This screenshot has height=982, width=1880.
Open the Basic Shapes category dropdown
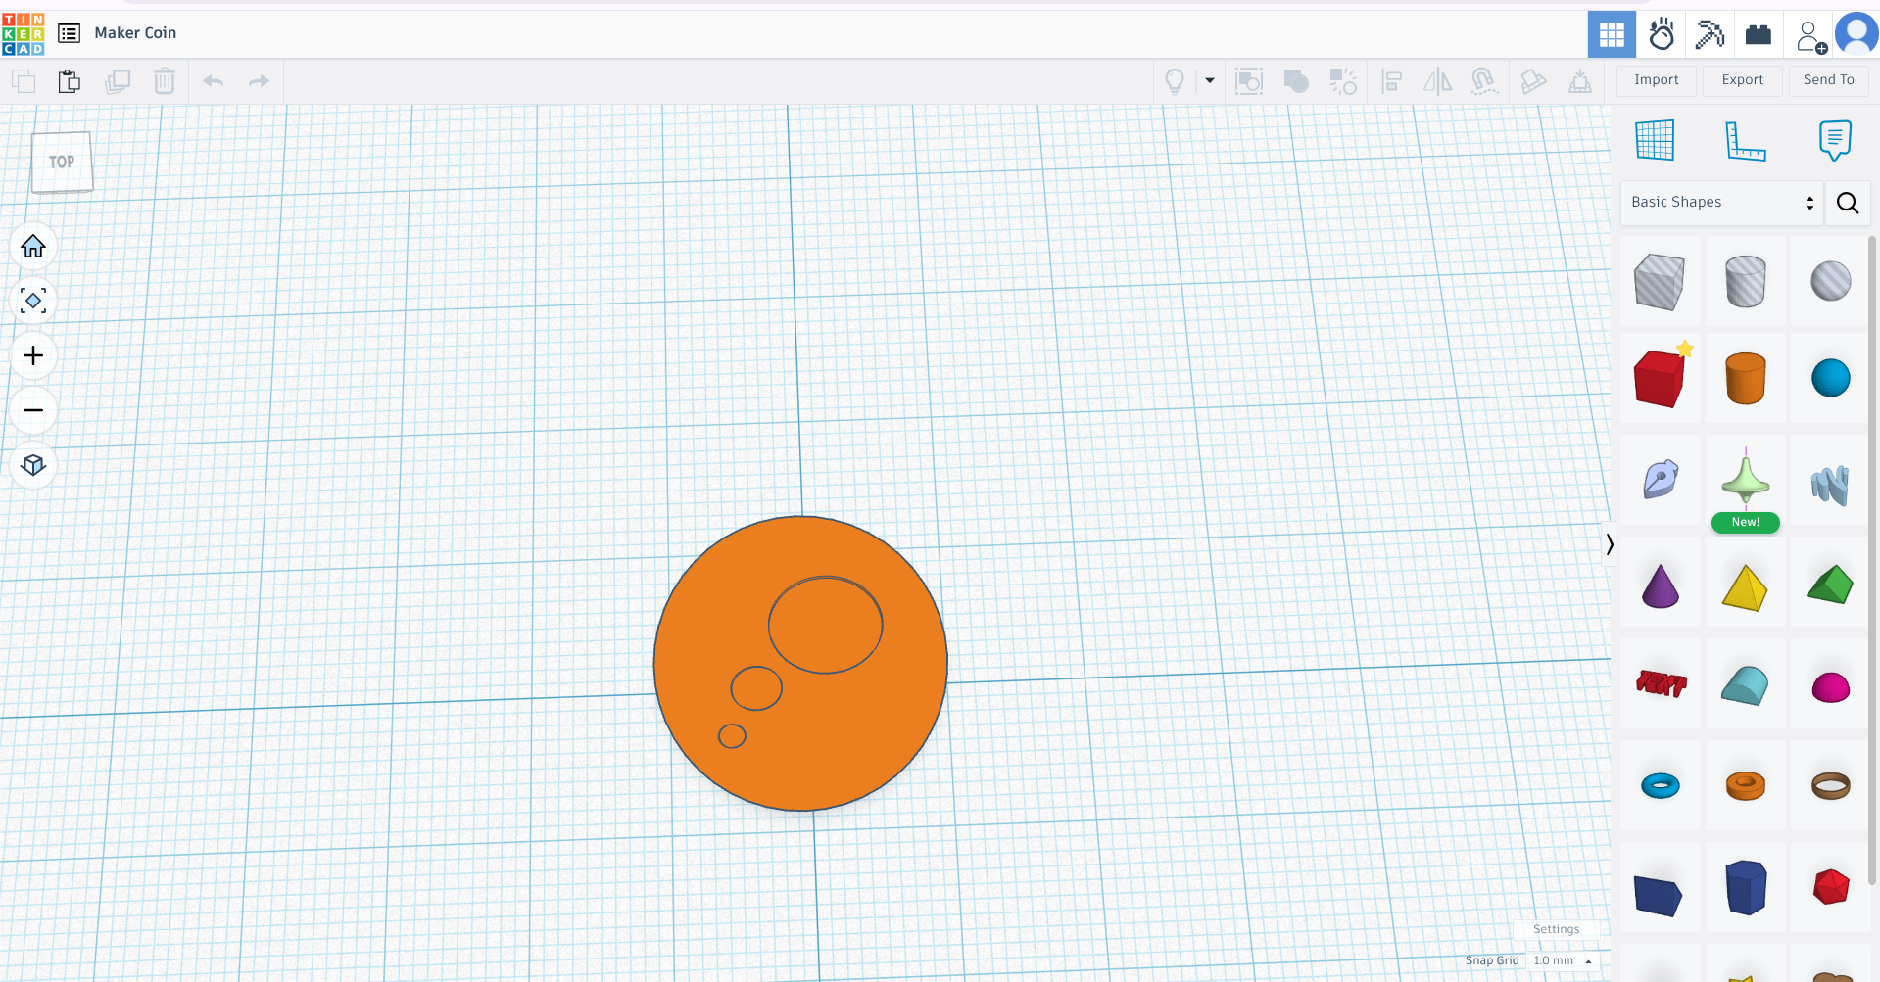point(1721,203)
